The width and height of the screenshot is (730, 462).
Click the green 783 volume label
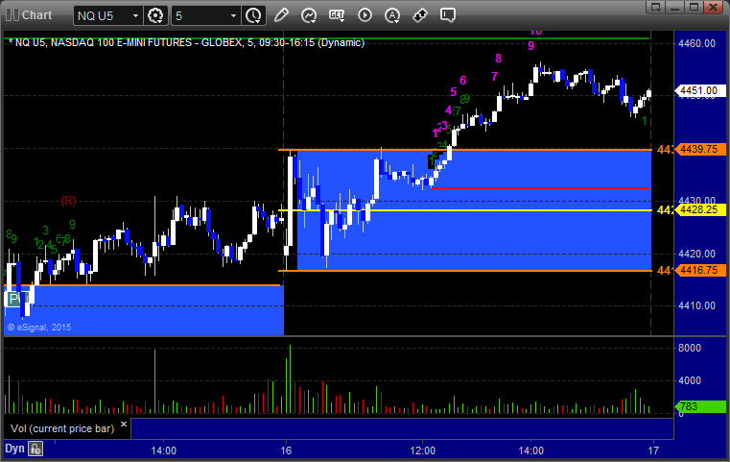point(699,406)
